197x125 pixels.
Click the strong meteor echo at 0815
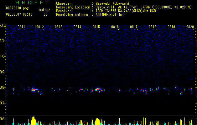point(98,89)
